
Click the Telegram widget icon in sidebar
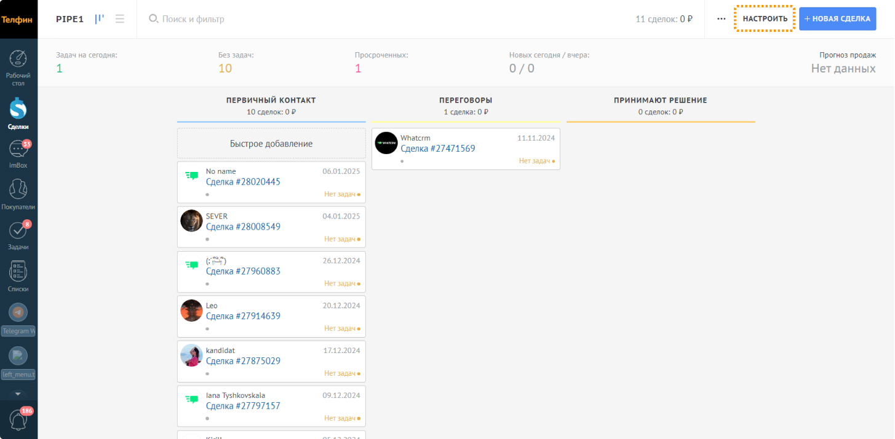[x=18, y=313]
